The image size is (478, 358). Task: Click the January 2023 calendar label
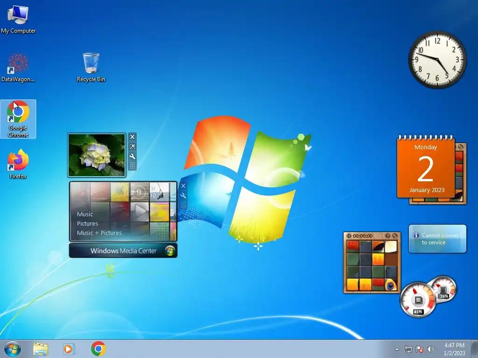tap(427, 190)
